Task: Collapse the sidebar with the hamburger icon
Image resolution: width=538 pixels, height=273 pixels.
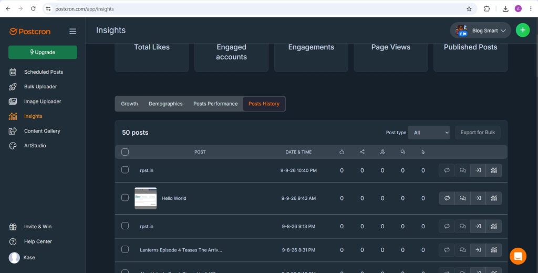Action: [73, 31]
